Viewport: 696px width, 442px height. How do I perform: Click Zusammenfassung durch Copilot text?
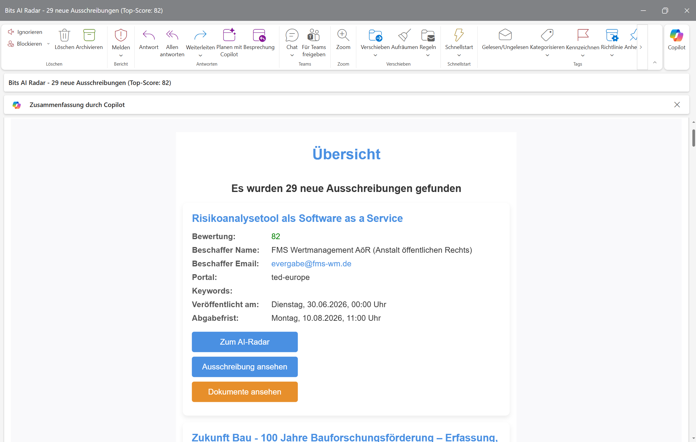pyautogui.click(x=77, y=105)
